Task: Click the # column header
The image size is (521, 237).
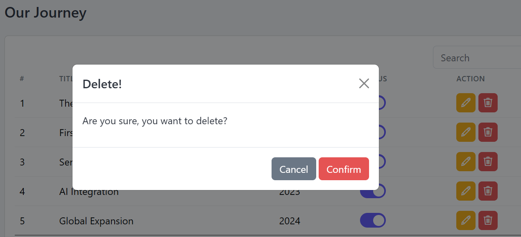Action: [x=22, y=78]
